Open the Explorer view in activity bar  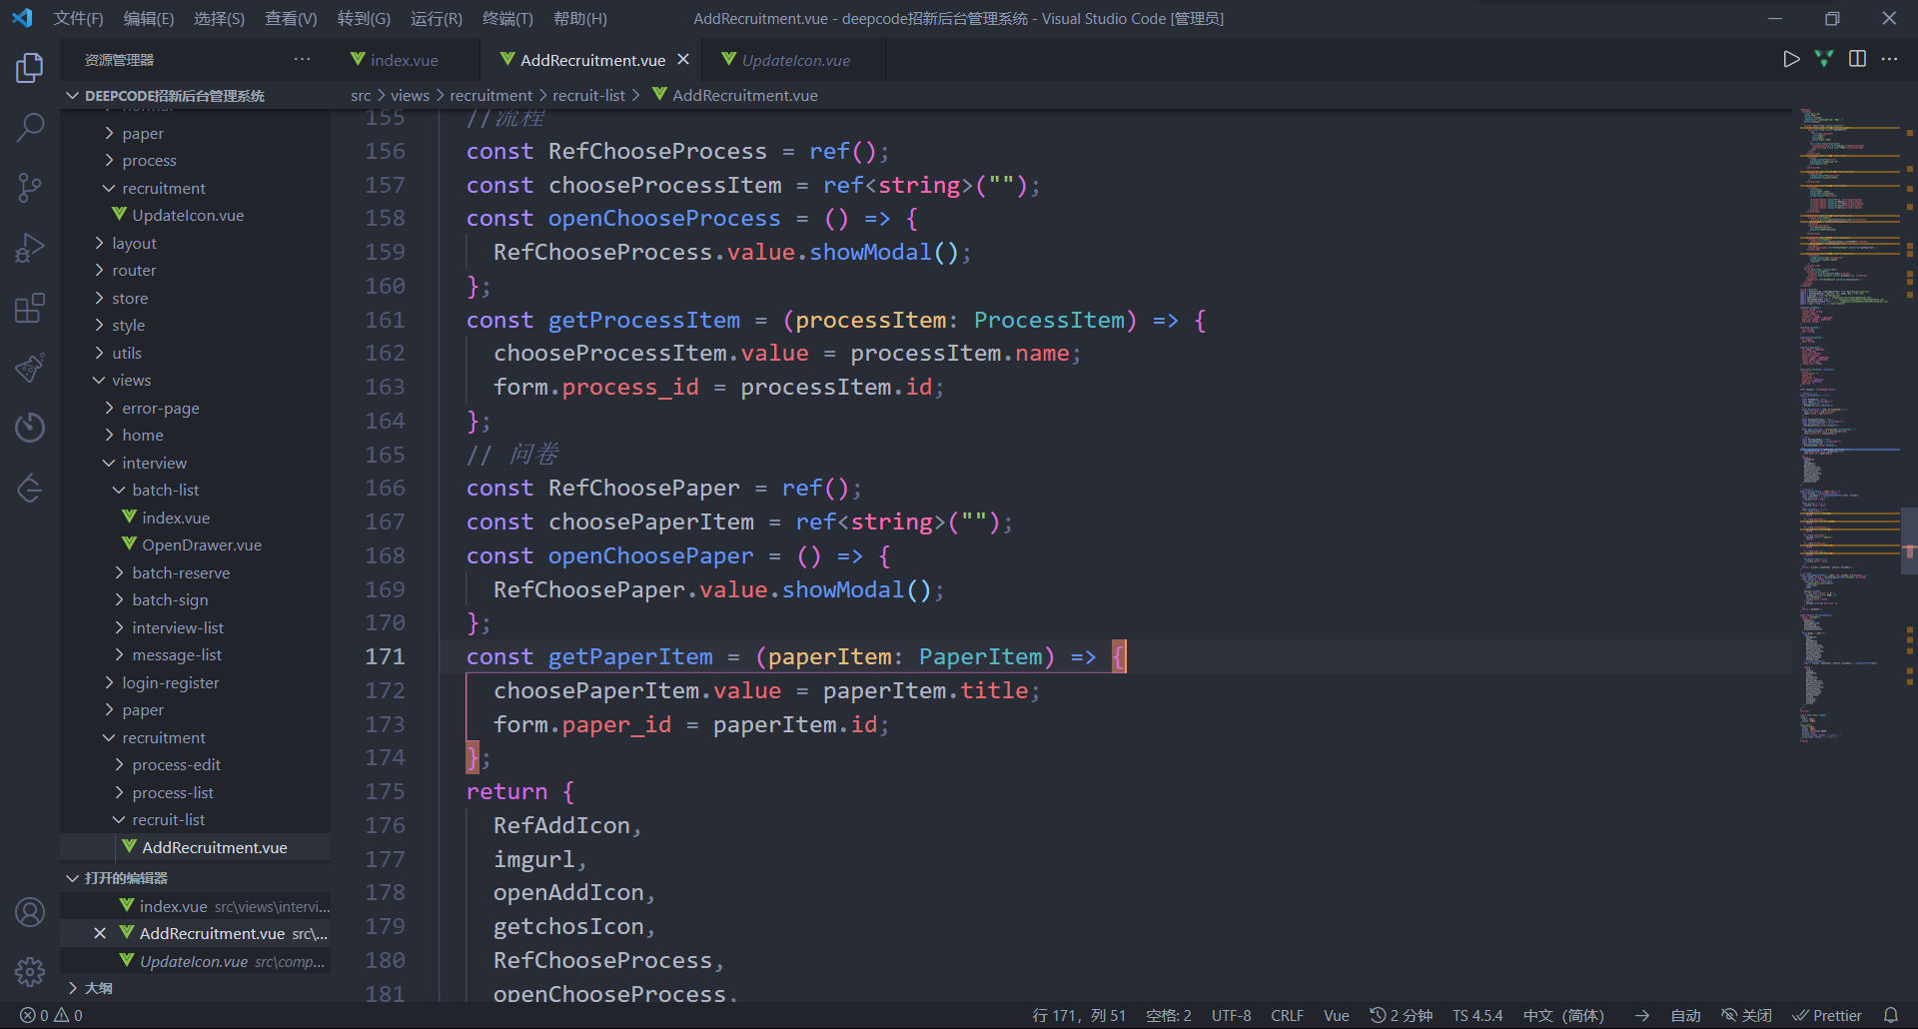coord(30,67)
